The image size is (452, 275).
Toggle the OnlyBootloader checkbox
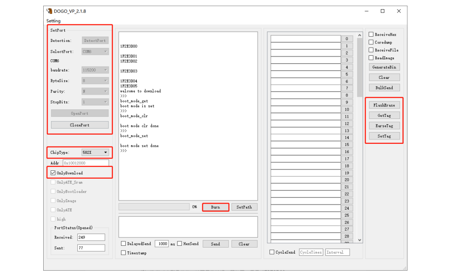click(53, 191)
